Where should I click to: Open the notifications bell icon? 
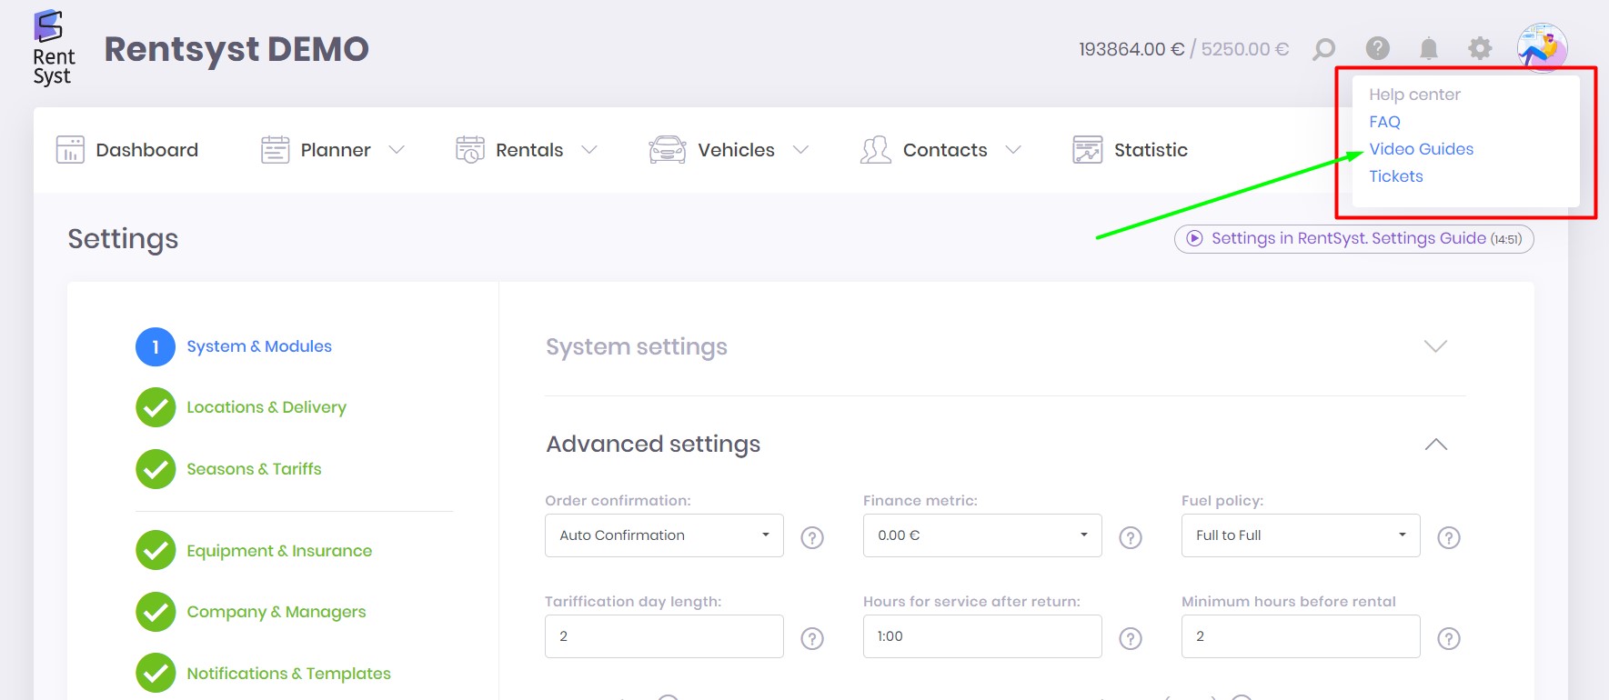[x=1429, y=49]
